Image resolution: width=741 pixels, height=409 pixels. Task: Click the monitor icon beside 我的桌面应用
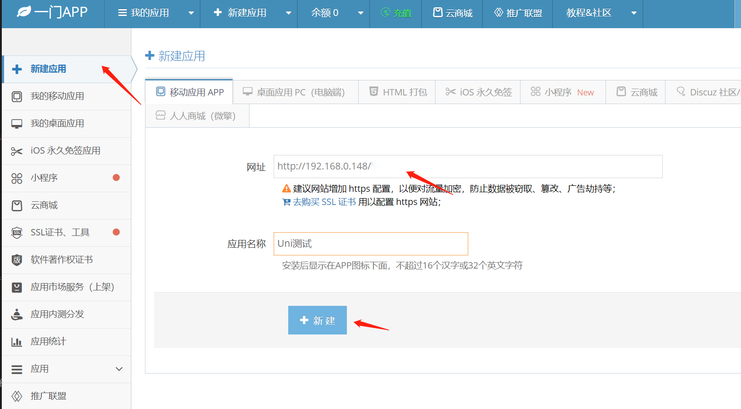pos(17,124)
